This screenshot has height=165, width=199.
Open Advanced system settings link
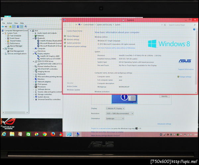pyautogui.click(x=77, y=46)
